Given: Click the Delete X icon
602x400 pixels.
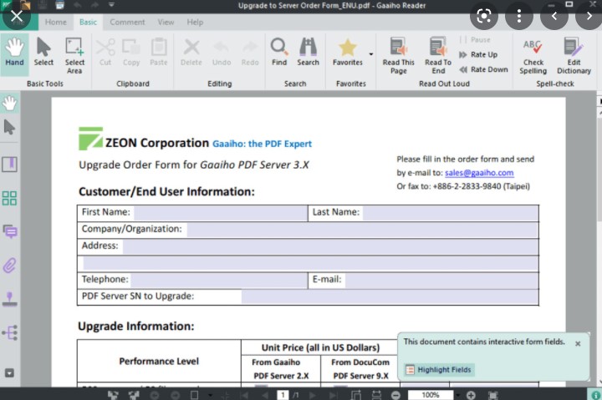Looking at the screenshot, I should coord(191,52).
